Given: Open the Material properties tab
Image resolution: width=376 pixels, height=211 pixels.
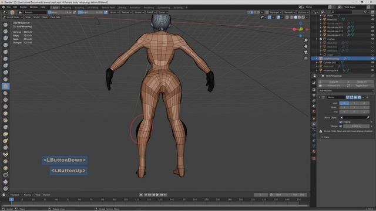Looking at the screenshot, I should click(314, 151).
